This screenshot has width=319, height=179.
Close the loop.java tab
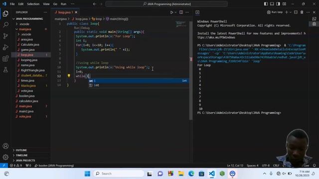point(76,12)
